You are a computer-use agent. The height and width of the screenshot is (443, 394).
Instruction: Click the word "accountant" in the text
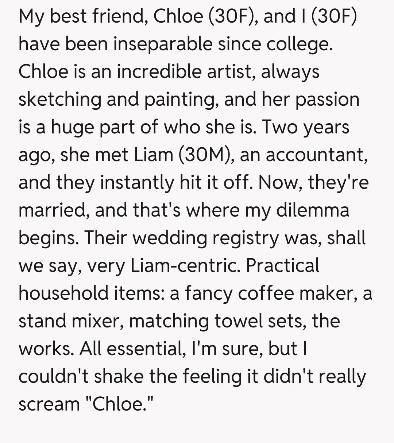click(316, 155)
